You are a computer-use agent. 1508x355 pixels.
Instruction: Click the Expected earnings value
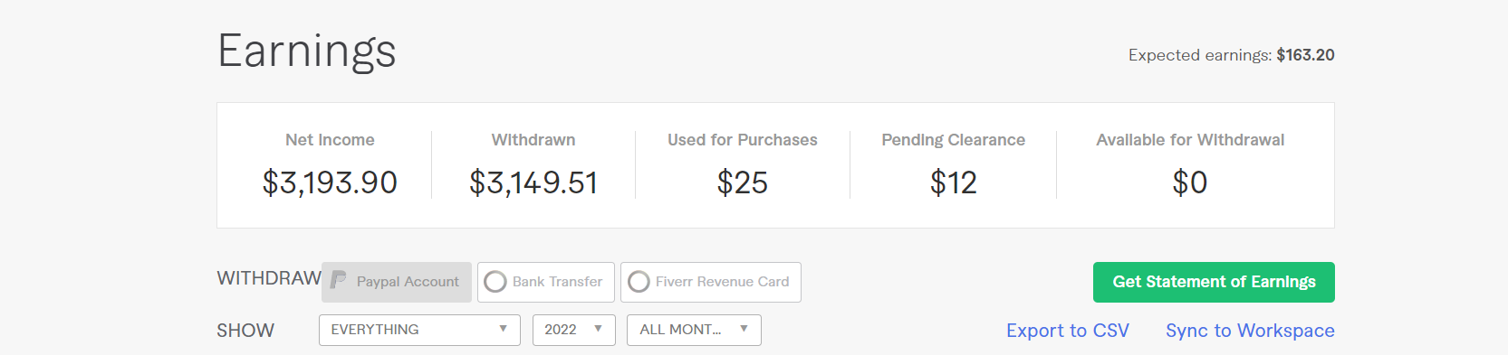coord(1305,55)
